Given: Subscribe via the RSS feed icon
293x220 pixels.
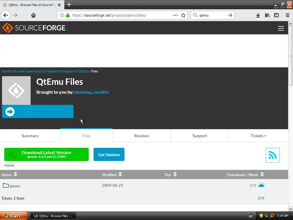Looking at the screenshot, I should click(273, 155).
